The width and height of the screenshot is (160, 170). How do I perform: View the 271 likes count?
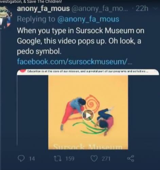click(x=106, y=159)
